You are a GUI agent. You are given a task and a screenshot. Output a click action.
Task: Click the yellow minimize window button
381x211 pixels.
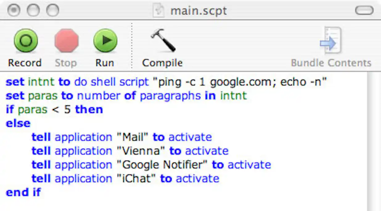pos(33,10)
